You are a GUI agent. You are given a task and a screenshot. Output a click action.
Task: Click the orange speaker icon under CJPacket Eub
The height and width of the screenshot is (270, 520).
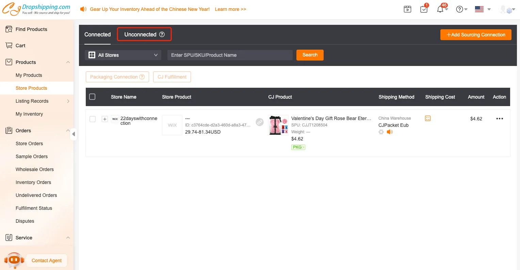coord(390,132)
